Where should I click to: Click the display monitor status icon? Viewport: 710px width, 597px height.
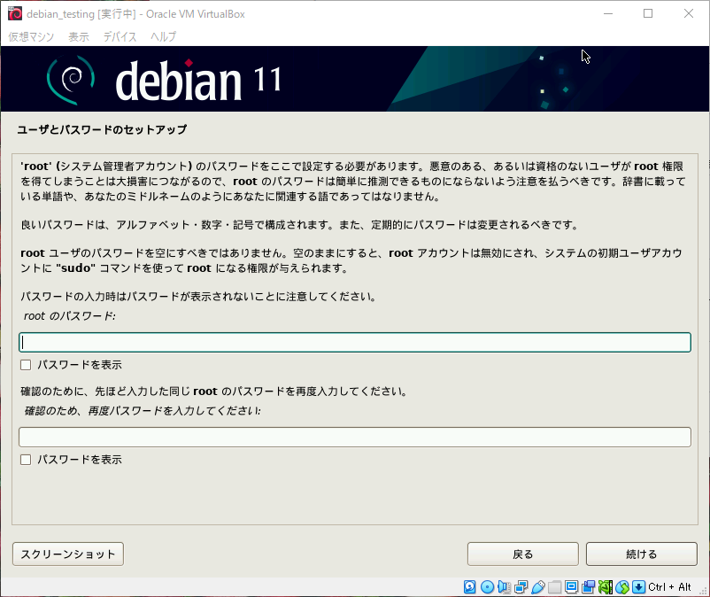[571, 587]
